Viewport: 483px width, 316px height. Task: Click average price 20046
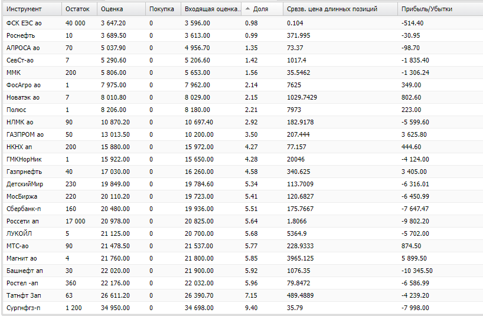pyautogui.click(x=296, y=159)
